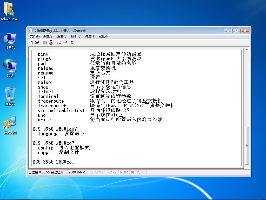Click the current DCS-3950-28C#co_ input line
This screenshot has width=266, height=200.
pos(54,162)
